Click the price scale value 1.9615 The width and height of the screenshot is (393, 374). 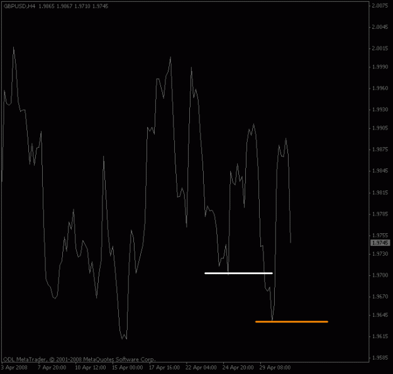(380, 336)
